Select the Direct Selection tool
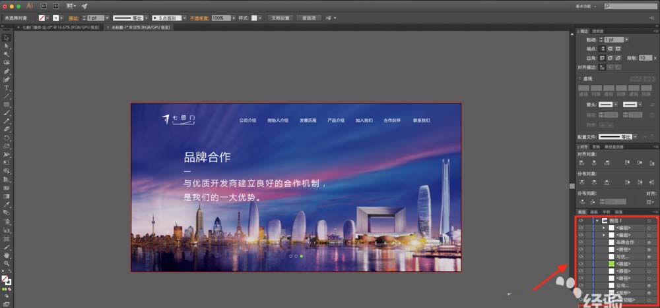Image resolution: width=660 pixels, height=308 pixels. tap(7, 46)
